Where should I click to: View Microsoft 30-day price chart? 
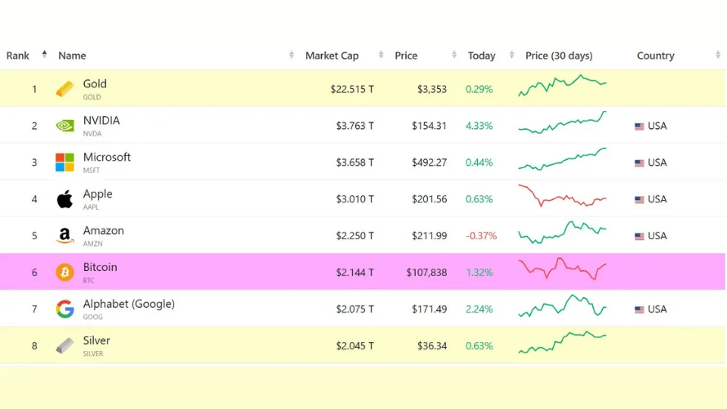pyautogui.click(x=563, y=159)
